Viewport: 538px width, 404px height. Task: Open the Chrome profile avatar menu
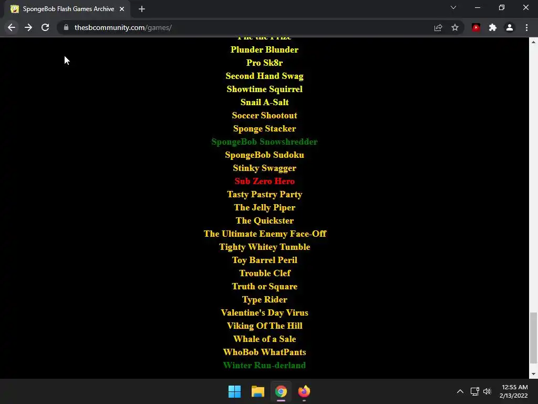click(x=510, y=27)
